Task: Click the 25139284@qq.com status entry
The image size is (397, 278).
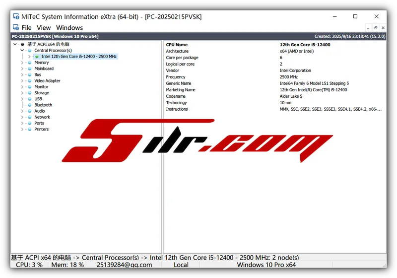Action: pyautogui.click(x=124, y=265)
